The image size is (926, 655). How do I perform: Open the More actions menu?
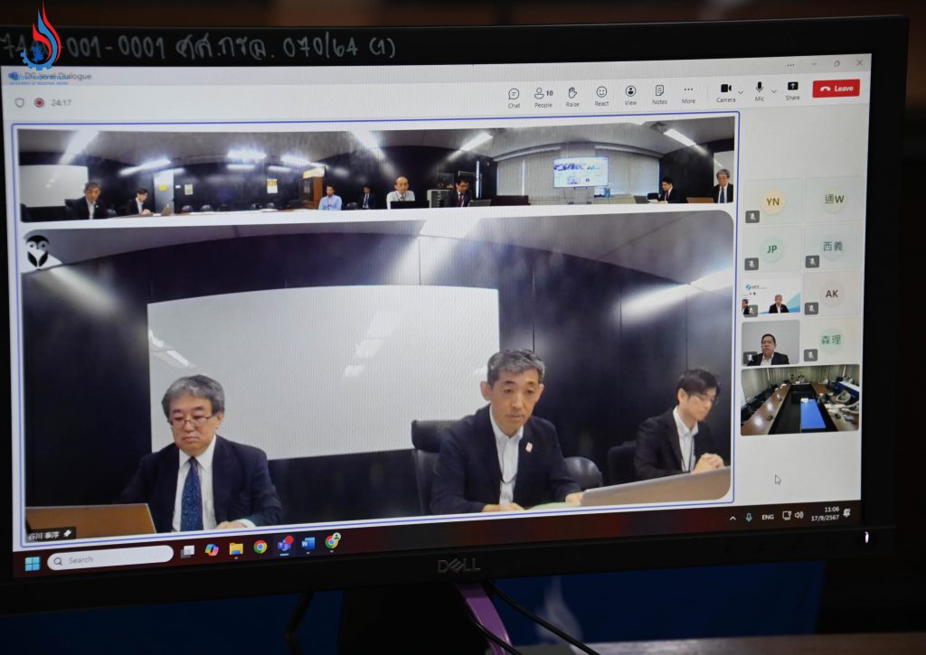[x=688, y=94]
